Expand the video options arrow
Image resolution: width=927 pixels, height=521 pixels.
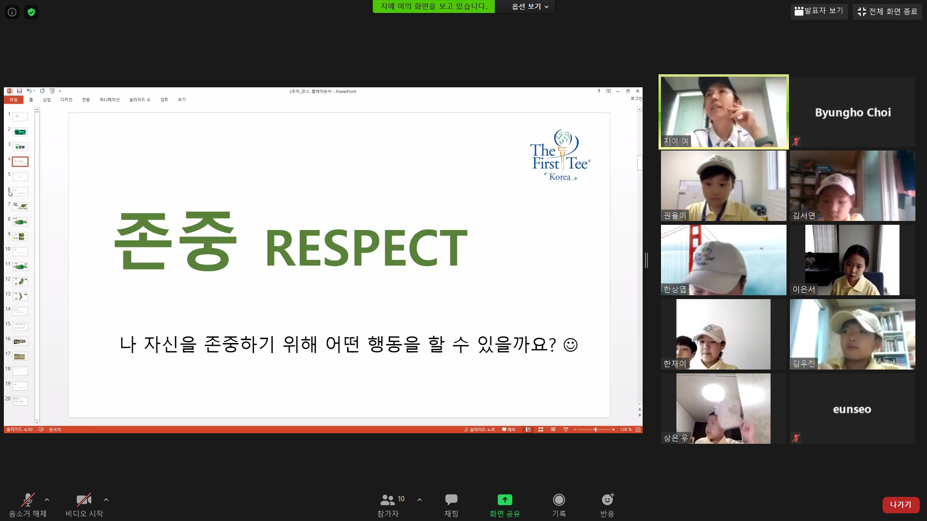pyautogui.click(x=106, y=500)
